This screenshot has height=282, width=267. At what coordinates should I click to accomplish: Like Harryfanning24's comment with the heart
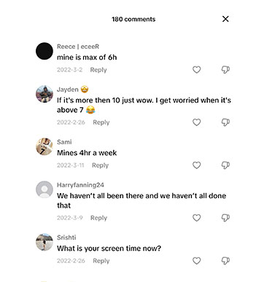tap(196, 218)
